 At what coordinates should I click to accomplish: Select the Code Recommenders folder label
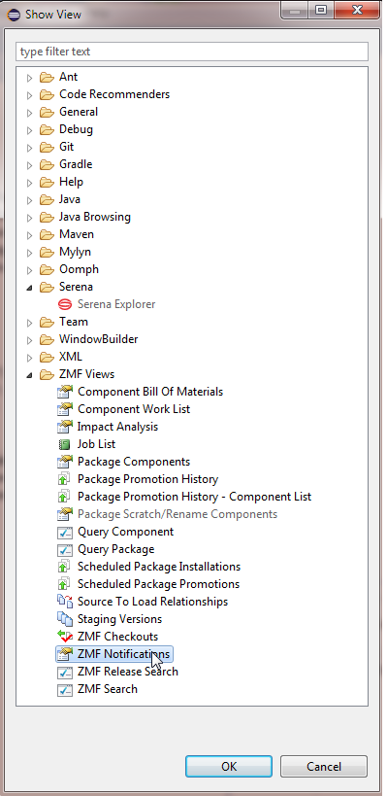coord(114,94)
